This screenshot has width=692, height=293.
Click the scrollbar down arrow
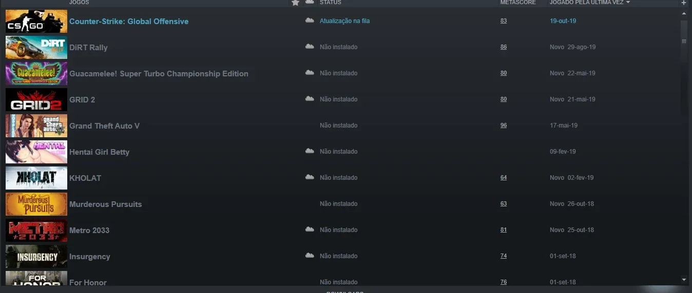coord(683,280)
